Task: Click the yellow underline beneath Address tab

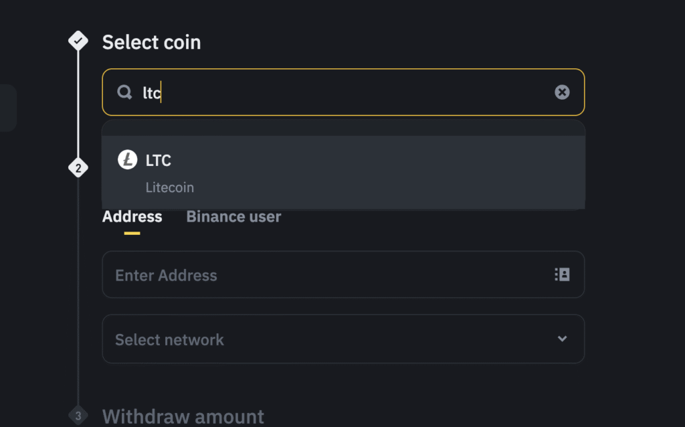Action: pyautogui.click(x=132, y=234)
